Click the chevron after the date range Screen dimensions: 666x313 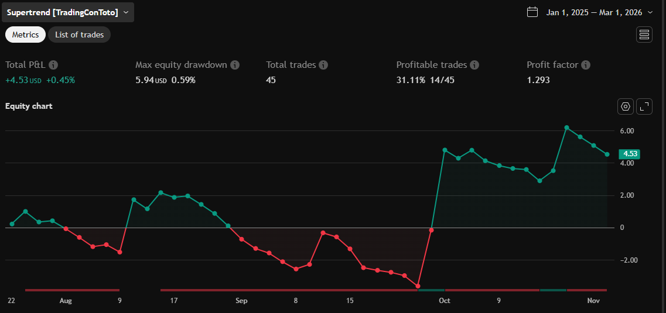pos(650,12)
